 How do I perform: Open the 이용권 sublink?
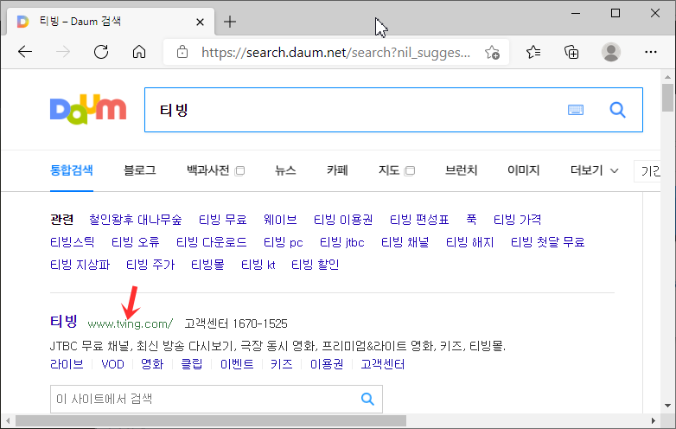[327, 364]
